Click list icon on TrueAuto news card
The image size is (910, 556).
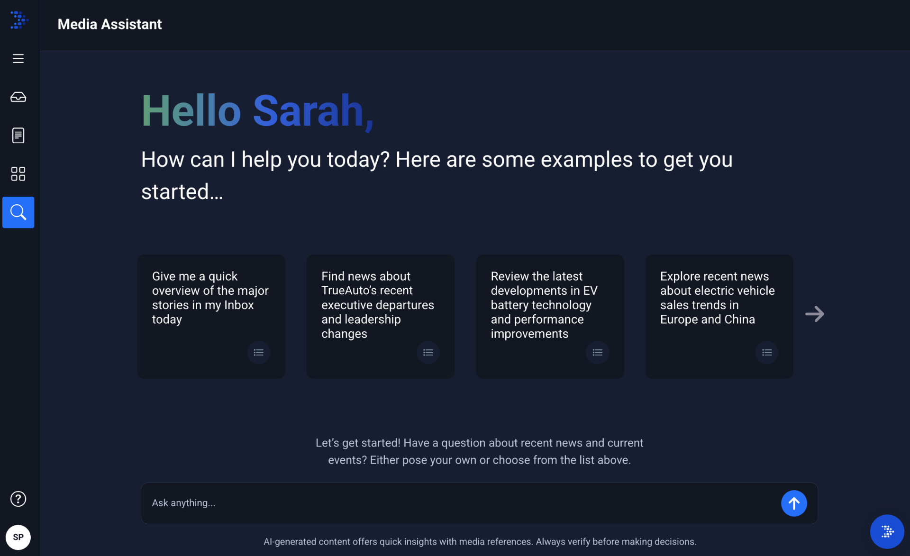click(428, 353)
